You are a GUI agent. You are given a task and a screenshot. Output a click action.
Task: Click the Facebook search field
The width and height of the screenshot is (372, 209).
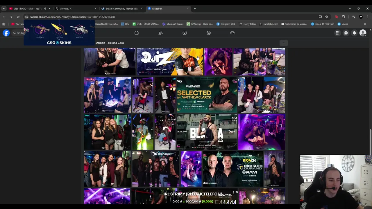click(x=18, y=33)
